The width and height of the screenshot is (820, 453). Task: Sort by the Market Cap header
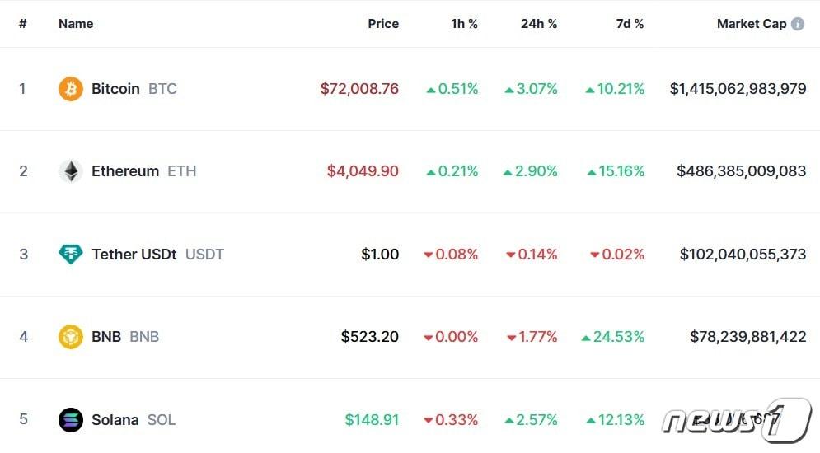[x=751, y=24]
